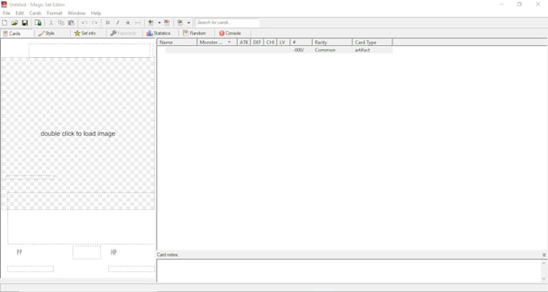Create a new set with New icon
The width and height of the screenshot is (548, 292).
(5, 23)
